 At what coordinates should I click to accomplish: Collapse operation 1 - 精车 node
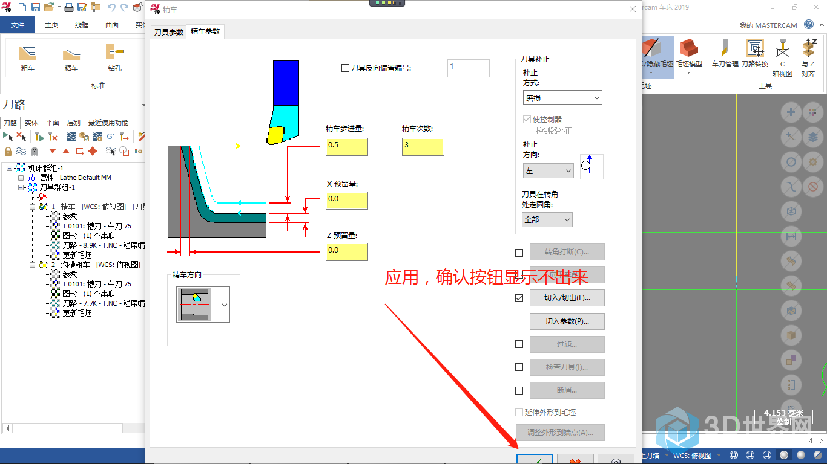[x=33, y=207]
